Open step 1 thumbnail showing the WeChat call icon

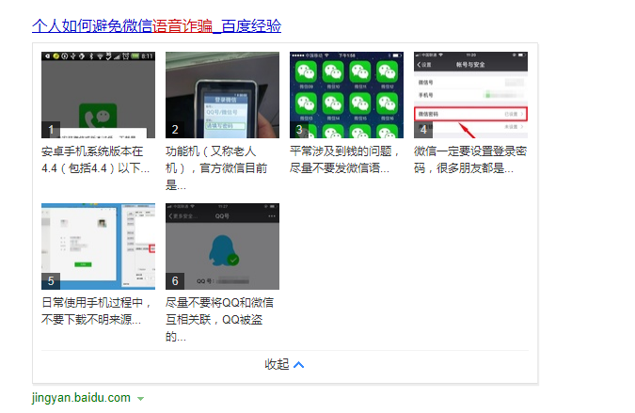tap(98, 95)
